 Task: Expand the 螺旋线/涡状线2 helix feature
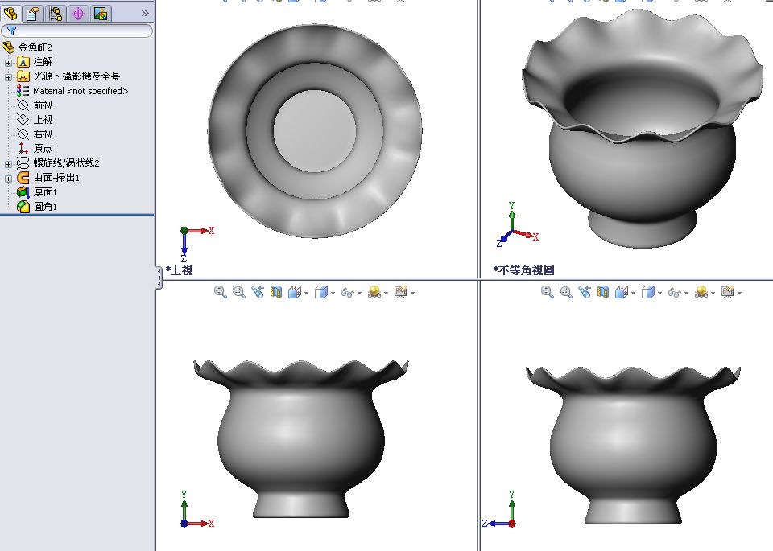pos(8,164)
